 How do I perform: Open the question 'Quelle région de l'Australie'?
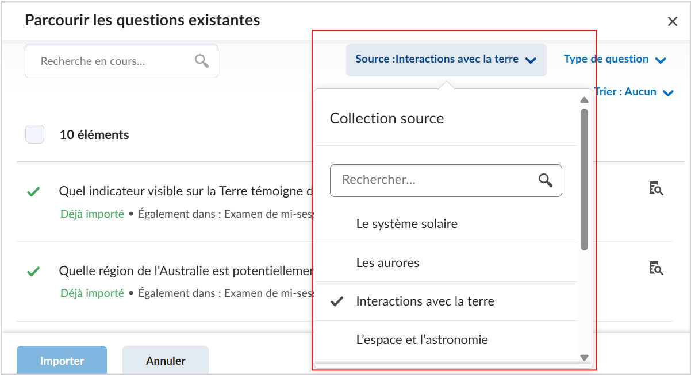pos(186,270)
